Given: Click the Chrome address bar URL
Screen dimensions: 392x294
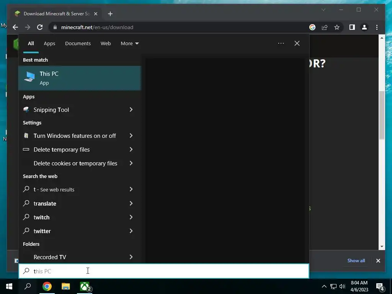Looking at the screenshot, I should click(97, 27).
